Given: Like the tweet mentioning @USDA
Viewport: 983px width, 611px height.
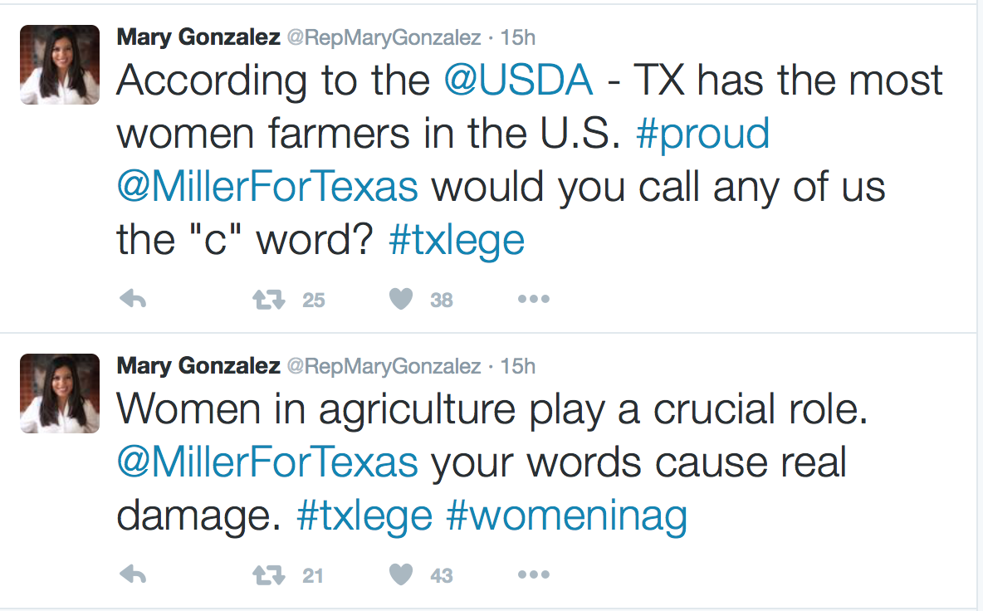Looking at the screenshot, I should coord(402,300).
